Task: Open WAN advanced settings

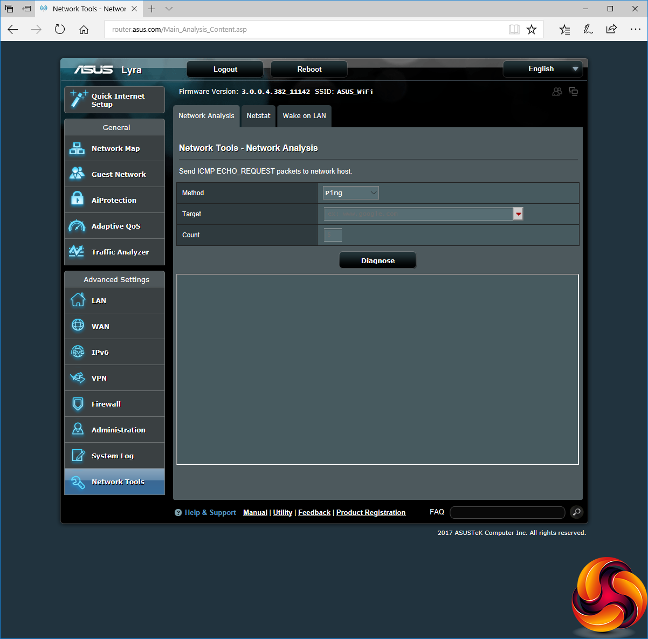Action: click(x=114, y=326)
